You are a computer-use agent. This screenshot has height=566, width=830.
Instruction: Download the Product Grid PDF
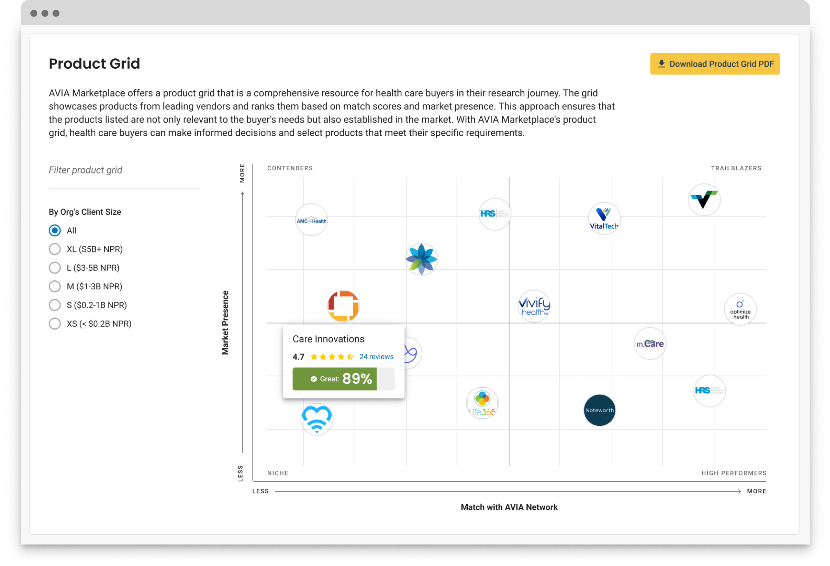pyautogui.click(x=715, y=64)
